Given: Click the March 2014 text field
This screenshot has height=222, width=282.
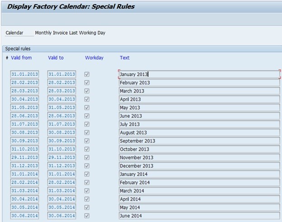Looking at the screenshot, I should pos(199,191).
